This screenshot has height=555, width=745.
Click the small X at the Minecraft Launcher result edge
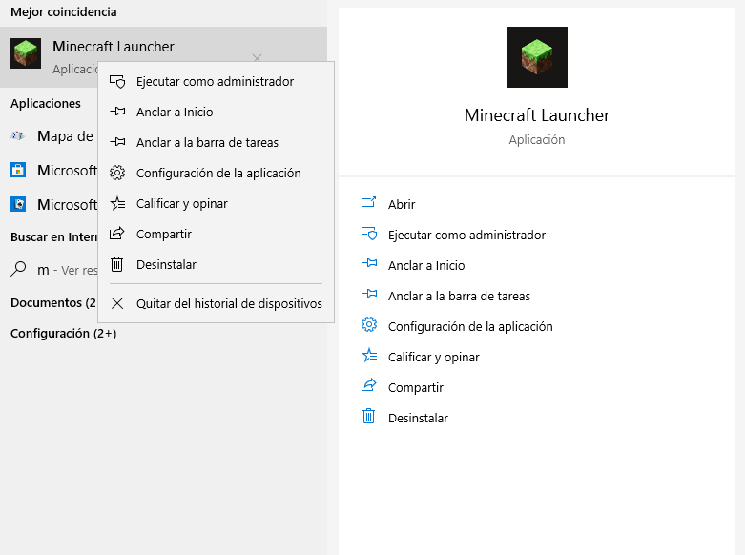(x=257, y=58)
